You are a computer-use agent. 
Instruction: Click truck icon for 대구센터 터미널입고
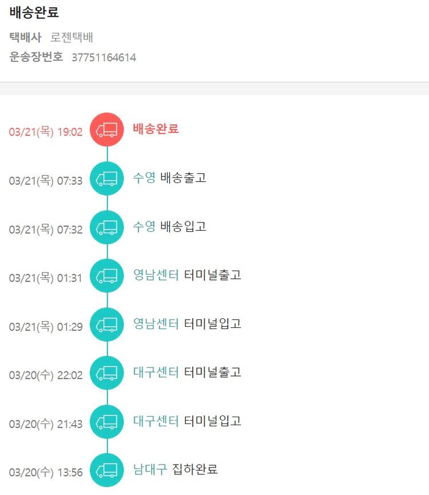pyautogui.click(x=107, y=422)
